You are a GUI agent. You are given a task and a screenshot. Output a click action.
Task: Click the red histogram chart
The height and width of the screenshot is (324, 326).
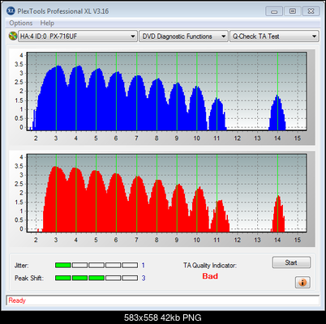(166, 193)
